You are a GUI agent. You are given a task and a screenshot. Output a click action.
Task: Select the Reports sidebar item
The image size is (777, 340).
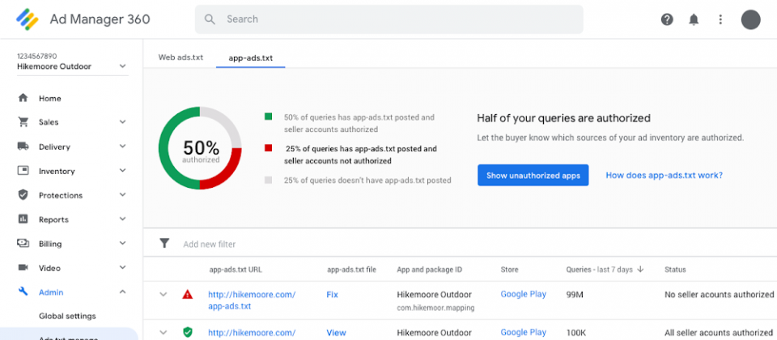(53, 219)
